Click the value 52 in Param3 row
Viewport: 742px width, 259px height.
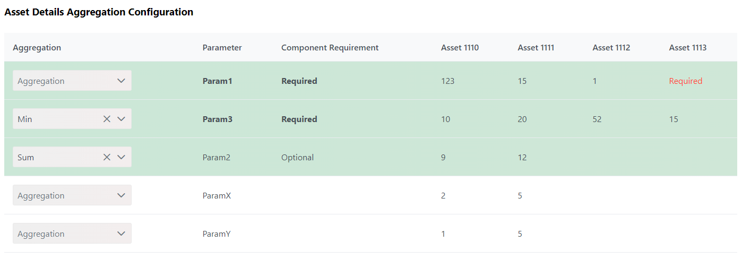[x=597, y=119]
